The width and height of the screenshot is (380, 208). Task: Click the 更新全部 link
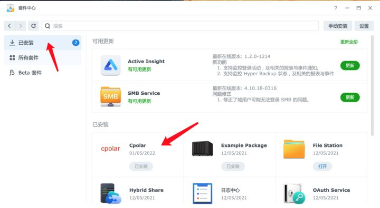tap(349, 42)
